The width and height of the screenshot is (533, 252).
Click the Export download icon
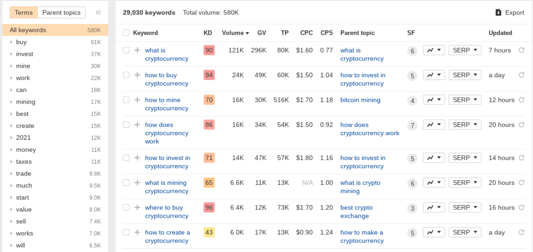(498, 12)
